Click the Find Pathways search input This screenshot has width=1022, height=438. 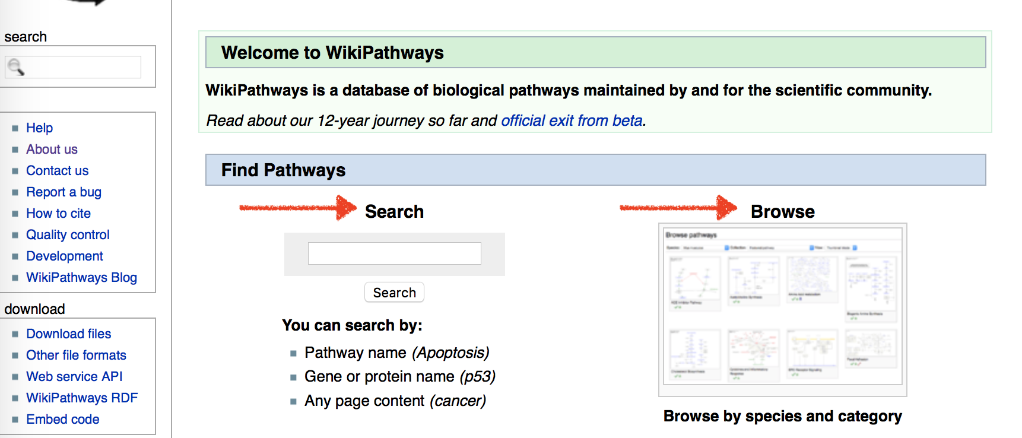point(394,253)
